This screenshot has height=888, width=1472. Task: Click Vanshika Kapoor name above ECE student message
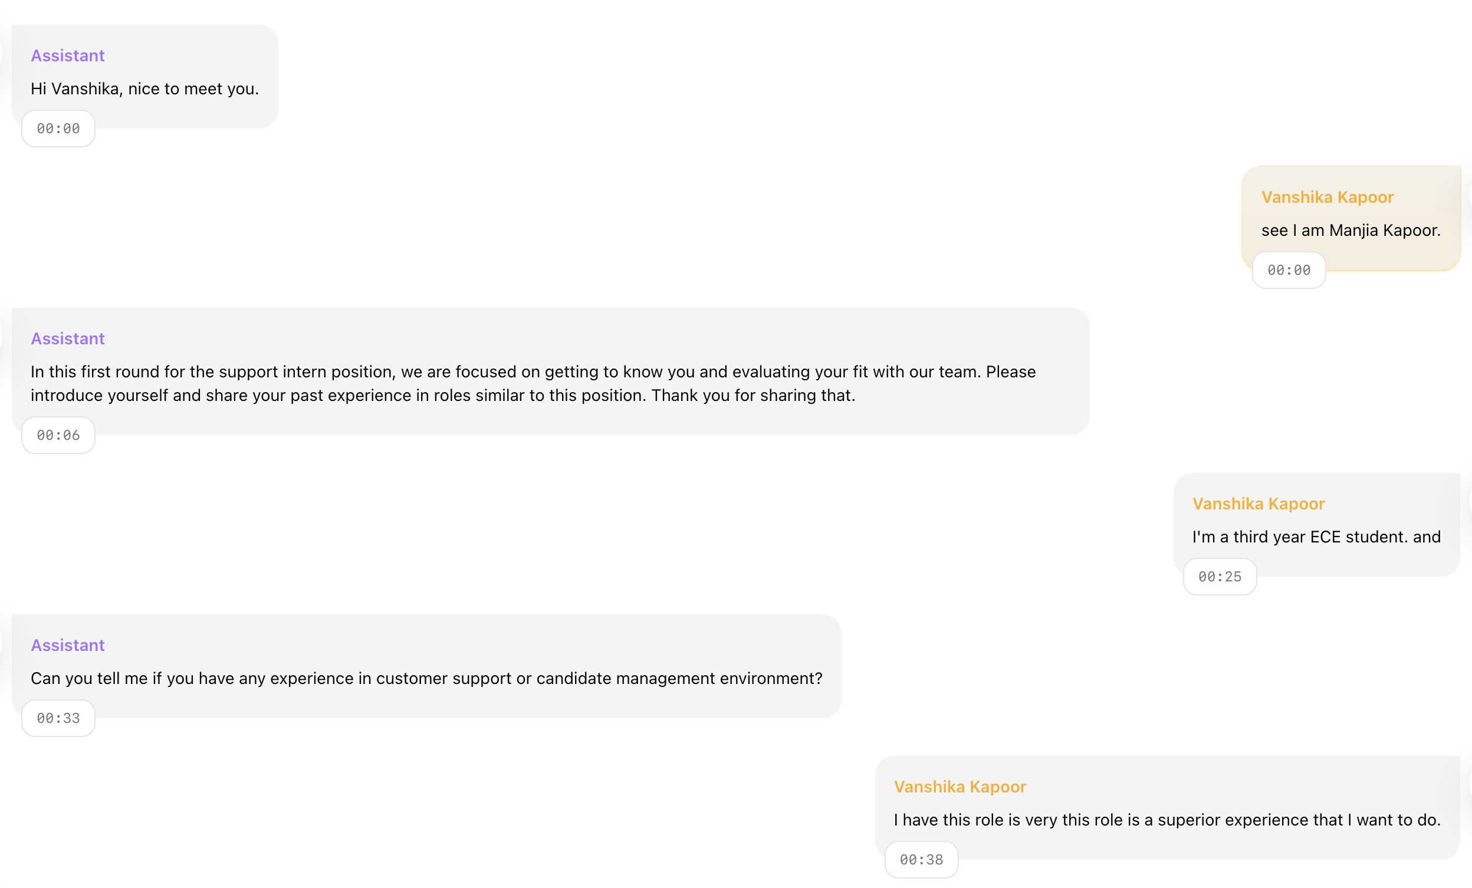pos(1258,504)
